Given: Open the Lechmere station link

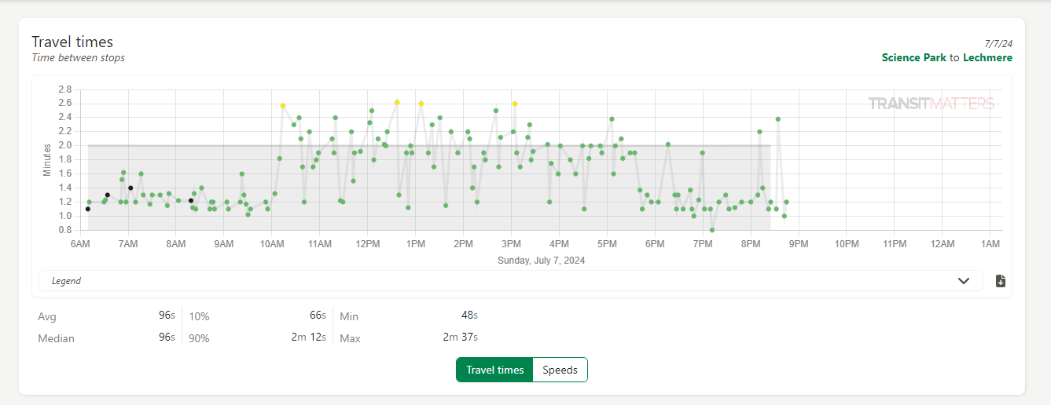Looking at the screenshot, I should click(x=987, y=57).
